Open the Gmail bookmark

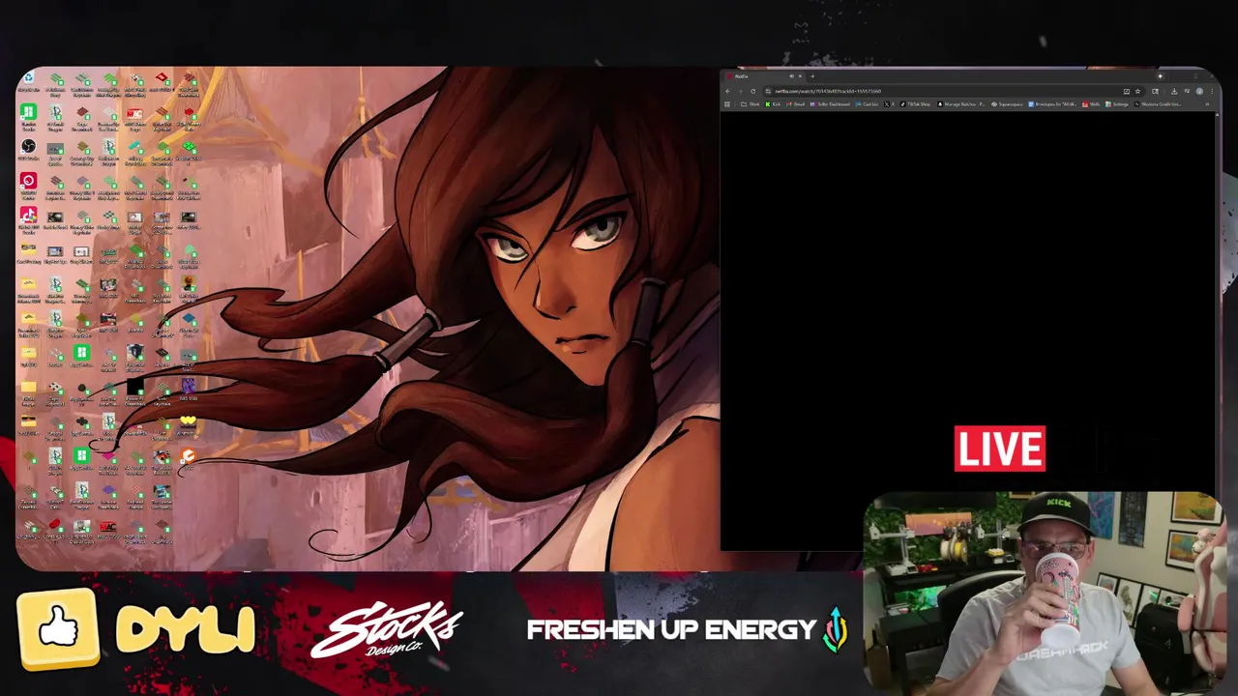796,104
